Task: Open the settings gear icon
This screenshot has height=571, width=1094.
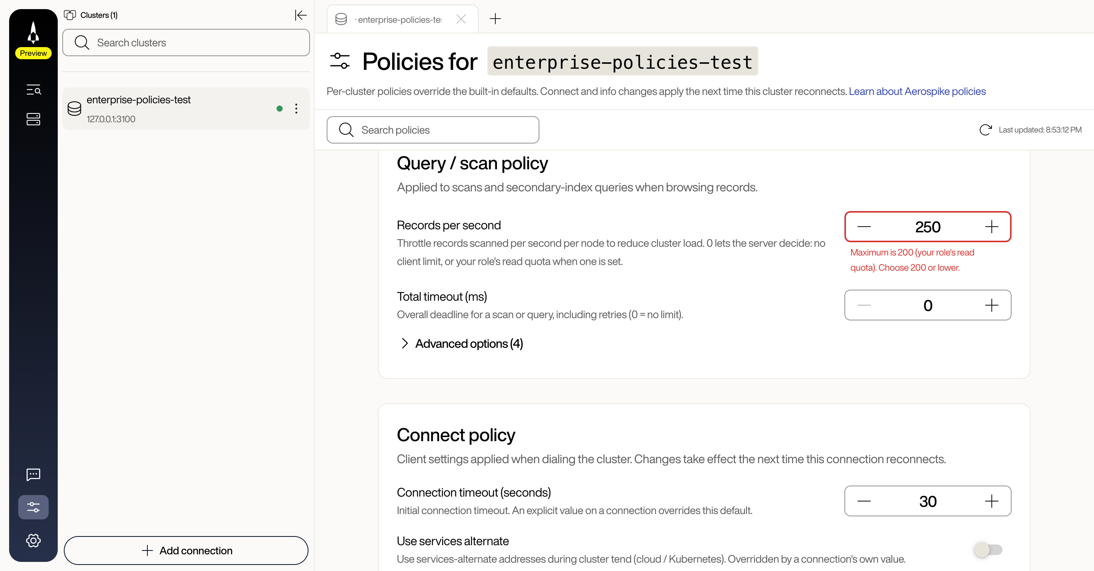Action: click(33, 540)
